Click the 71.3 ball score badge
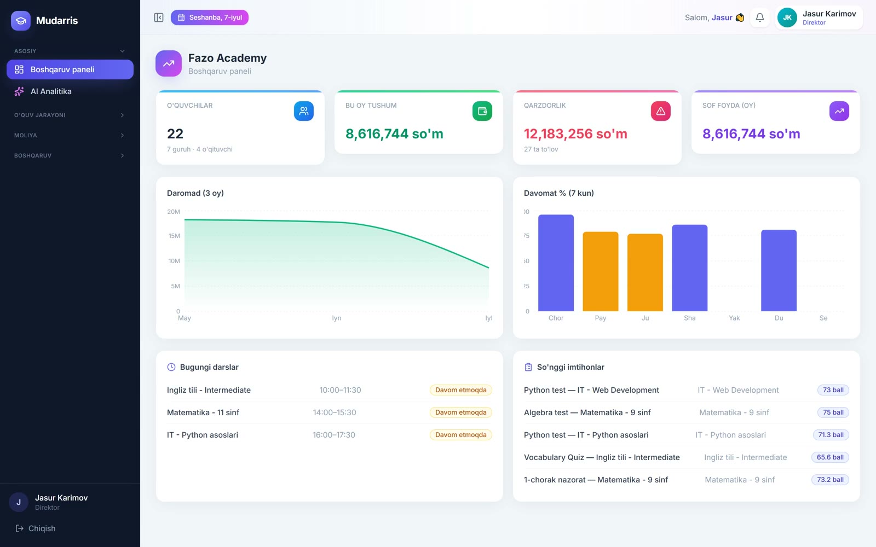The height and width of the screenshot is (547, 876). click(x=831, y=435)
